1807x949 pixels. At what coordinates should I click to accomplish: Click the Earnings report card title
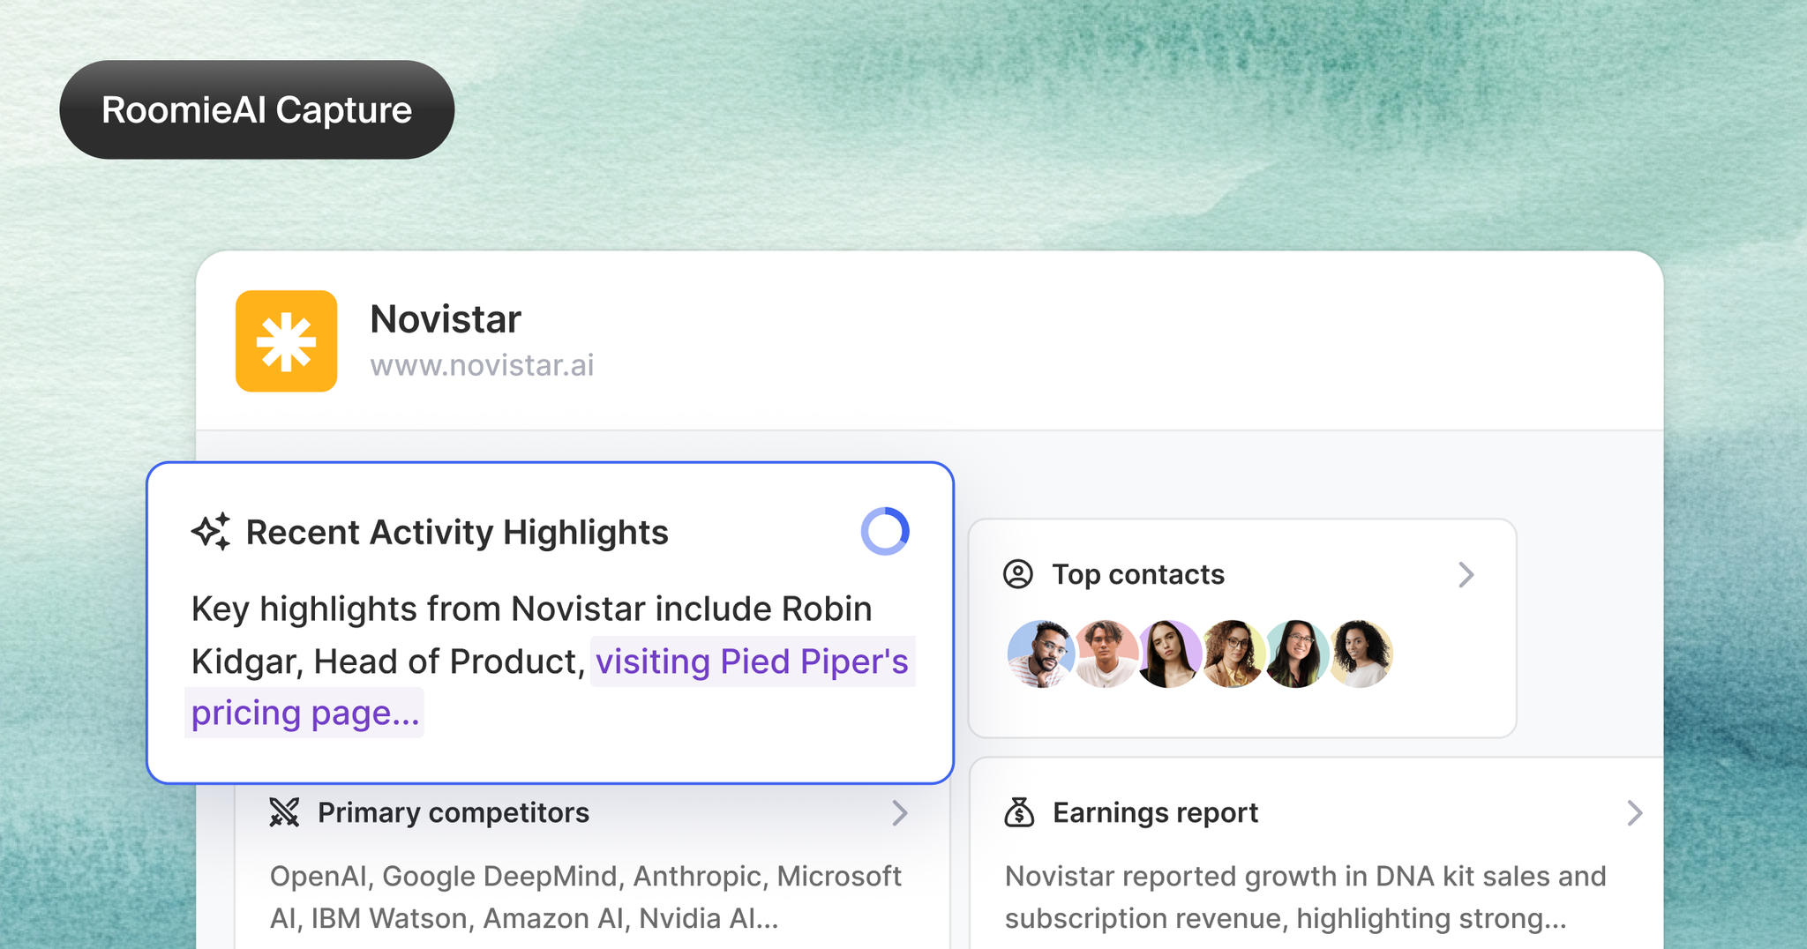[1155, 812]
